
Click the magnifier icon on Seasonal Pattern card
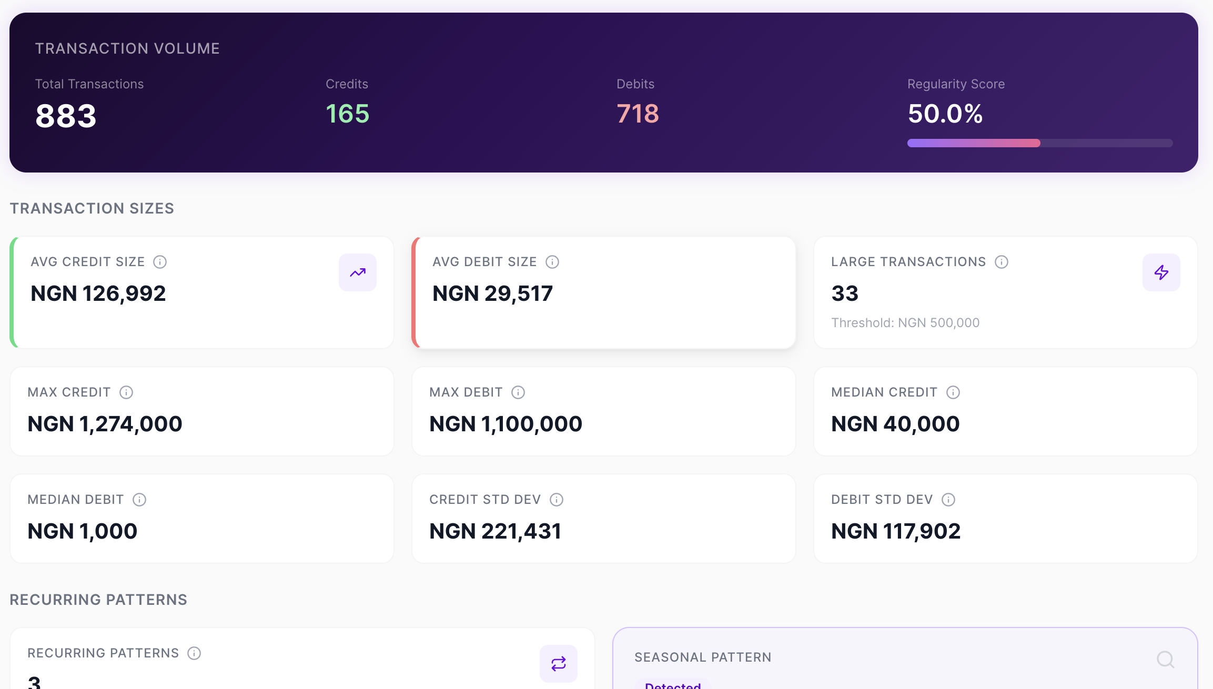(x=1166, y=659)
